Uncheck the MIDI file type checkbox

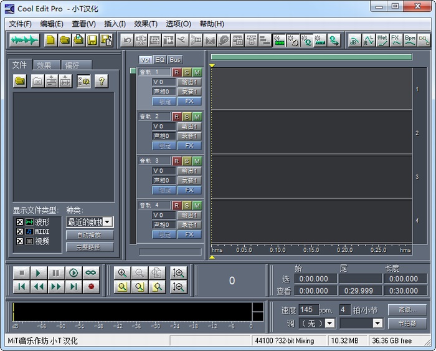point(20,231)
